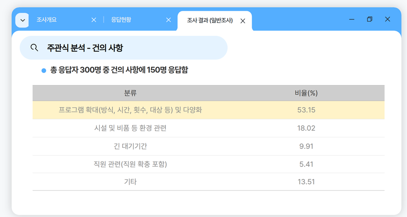Select the 시설 및 비품 등 환경 관련 row
407x217 pixels.
130,128
